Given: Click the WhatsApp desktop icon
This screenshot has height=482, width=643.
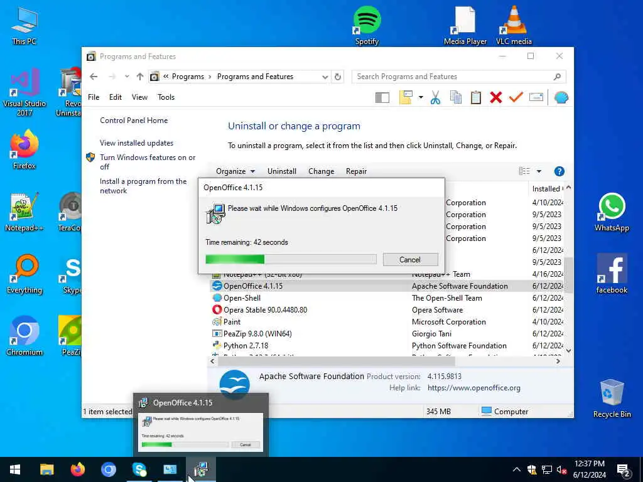Looking at the screenshot, I should (x=612, y=212).
